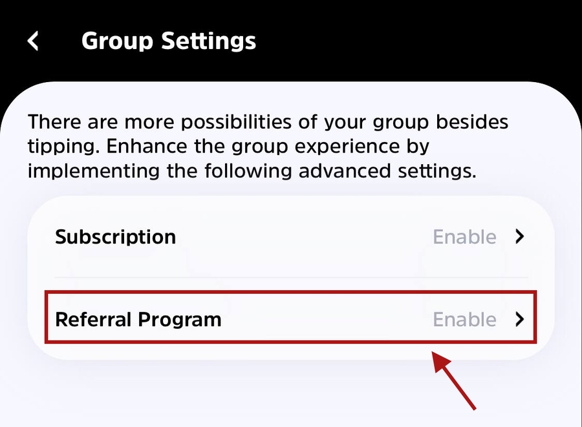The image size is (582, 427).
Task: Click the Subscription row chevron arrow
Action: click(x=519, y=237)
